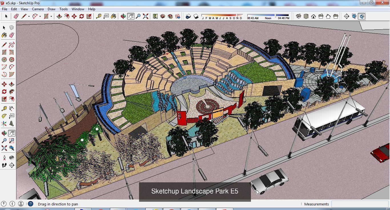Pick the Dimension tool in the side palette
Screen dimensions: 390x210
11,108
